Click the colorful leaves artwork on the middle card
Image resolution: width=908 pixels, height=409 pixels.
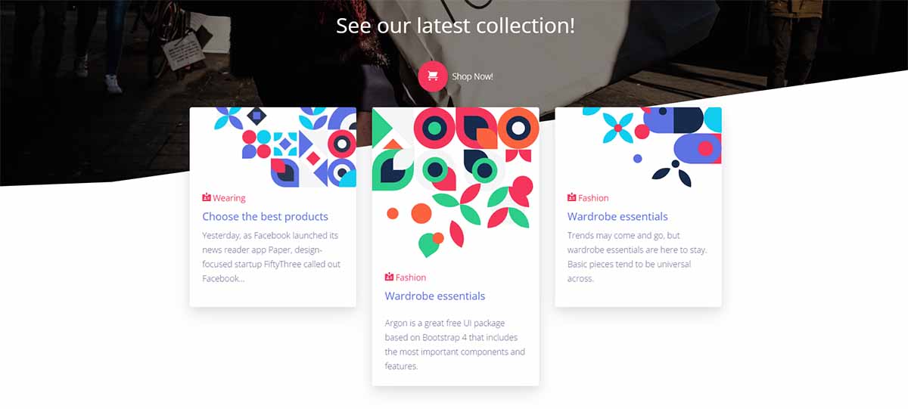pyautogui.click(x=456, y=182)
